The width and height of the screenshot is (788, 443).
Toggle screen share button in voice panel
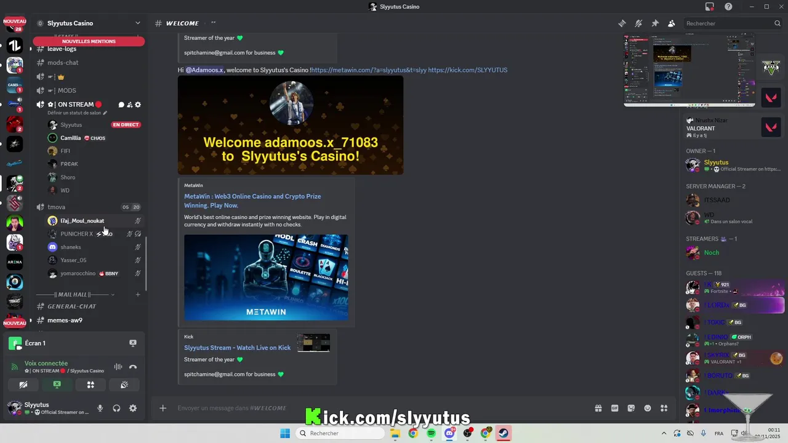click(57, 385)
